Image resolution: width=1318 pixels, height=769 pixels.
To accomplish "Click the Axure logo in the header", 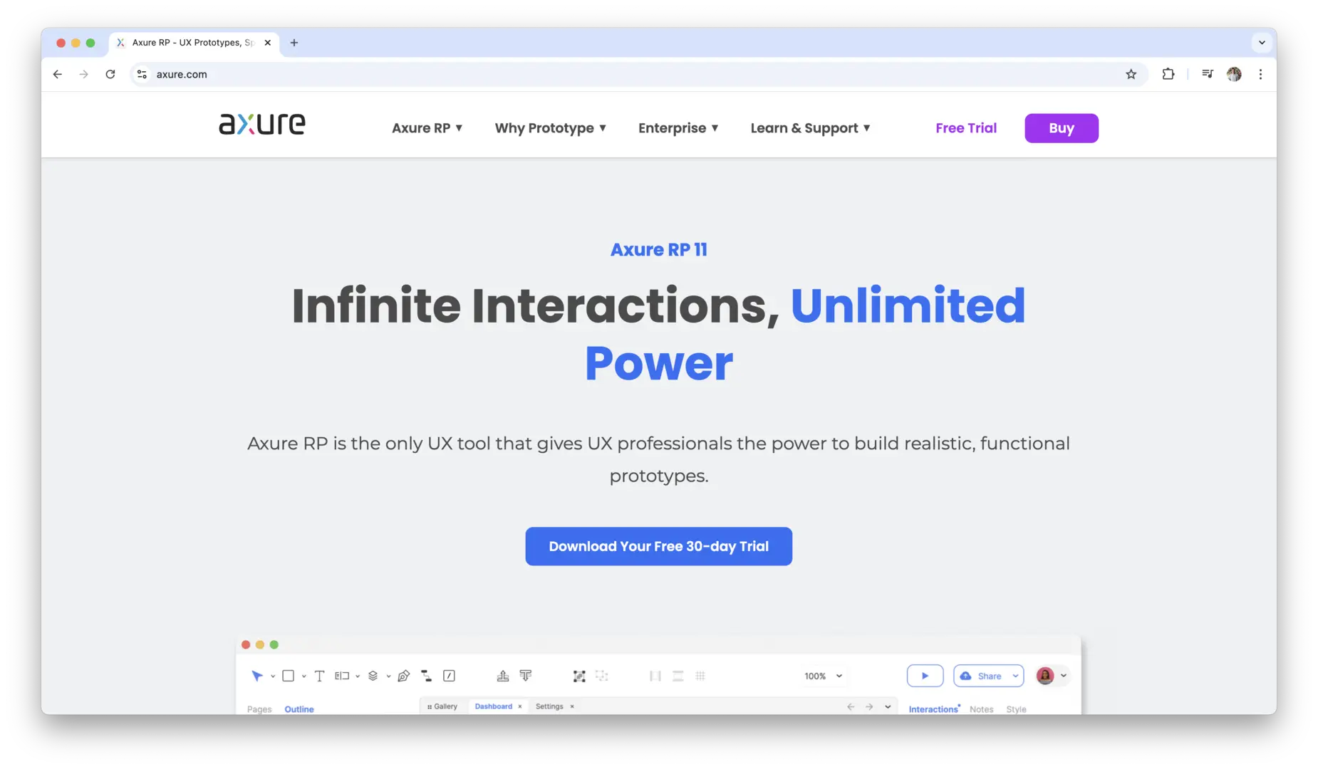I will pyautogui.click(x=261, y=125).
